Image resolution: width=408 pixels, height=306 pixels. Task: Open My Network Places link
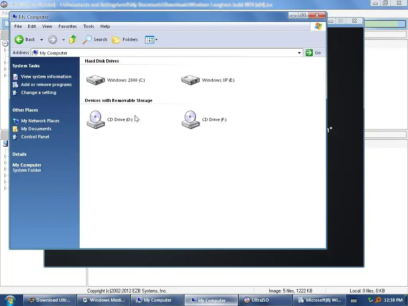[x=40, y=121]
